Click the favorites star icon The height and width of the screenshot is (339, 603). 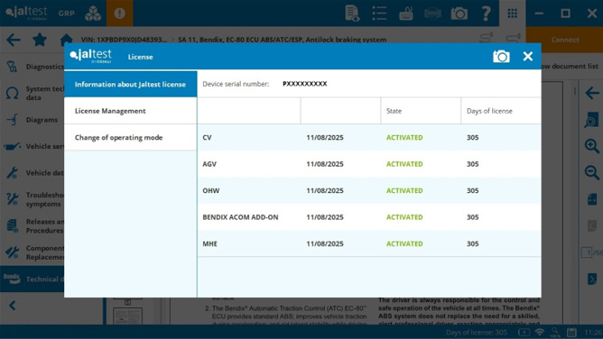(40, 39)
